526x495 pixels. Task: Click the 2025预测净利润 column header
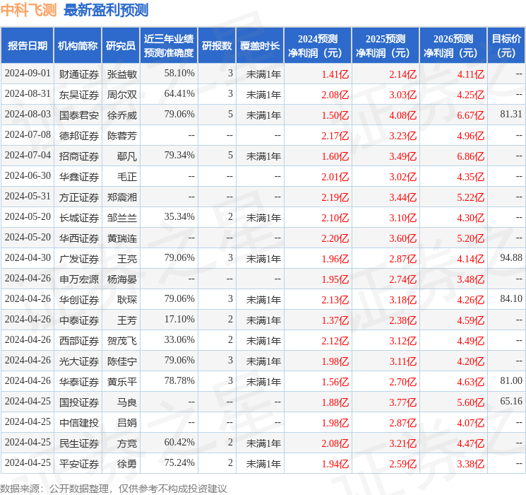385,46
